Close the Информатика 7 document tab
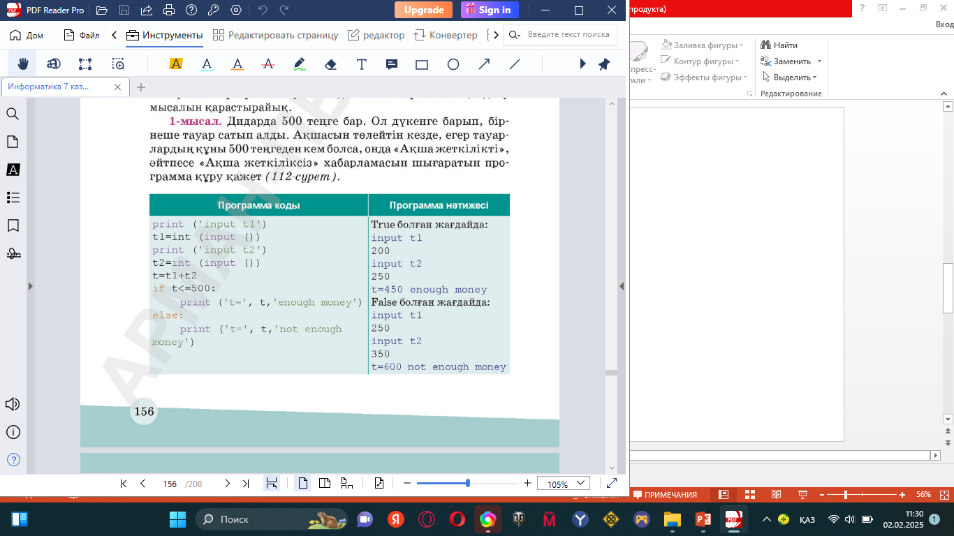 (x=117, y=87)
